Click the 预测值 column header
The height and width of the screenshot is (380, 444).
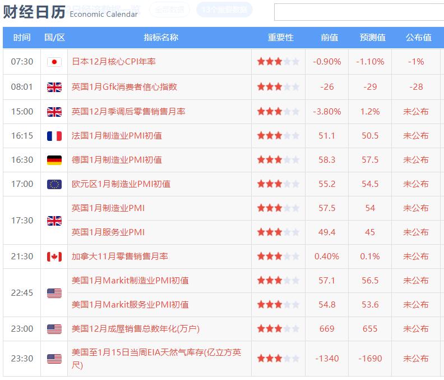(373, 38)
